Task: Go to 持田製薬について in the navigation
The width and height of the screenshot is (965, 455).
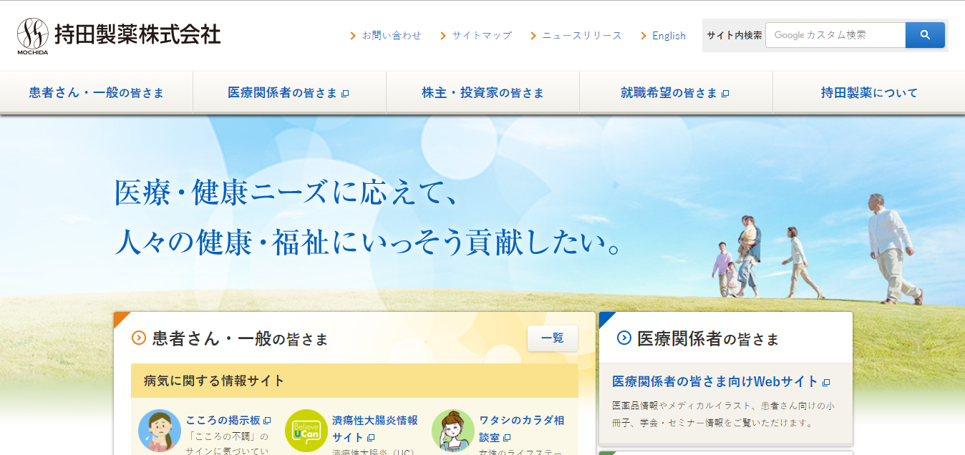Action: [868, 93]
